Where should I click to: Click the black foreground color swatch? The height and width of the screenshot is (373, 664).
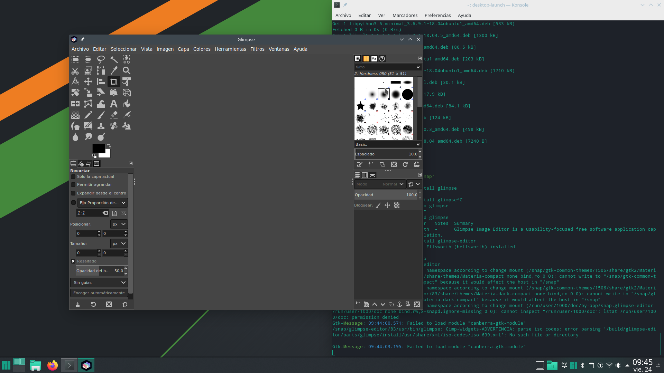point(98,148)
